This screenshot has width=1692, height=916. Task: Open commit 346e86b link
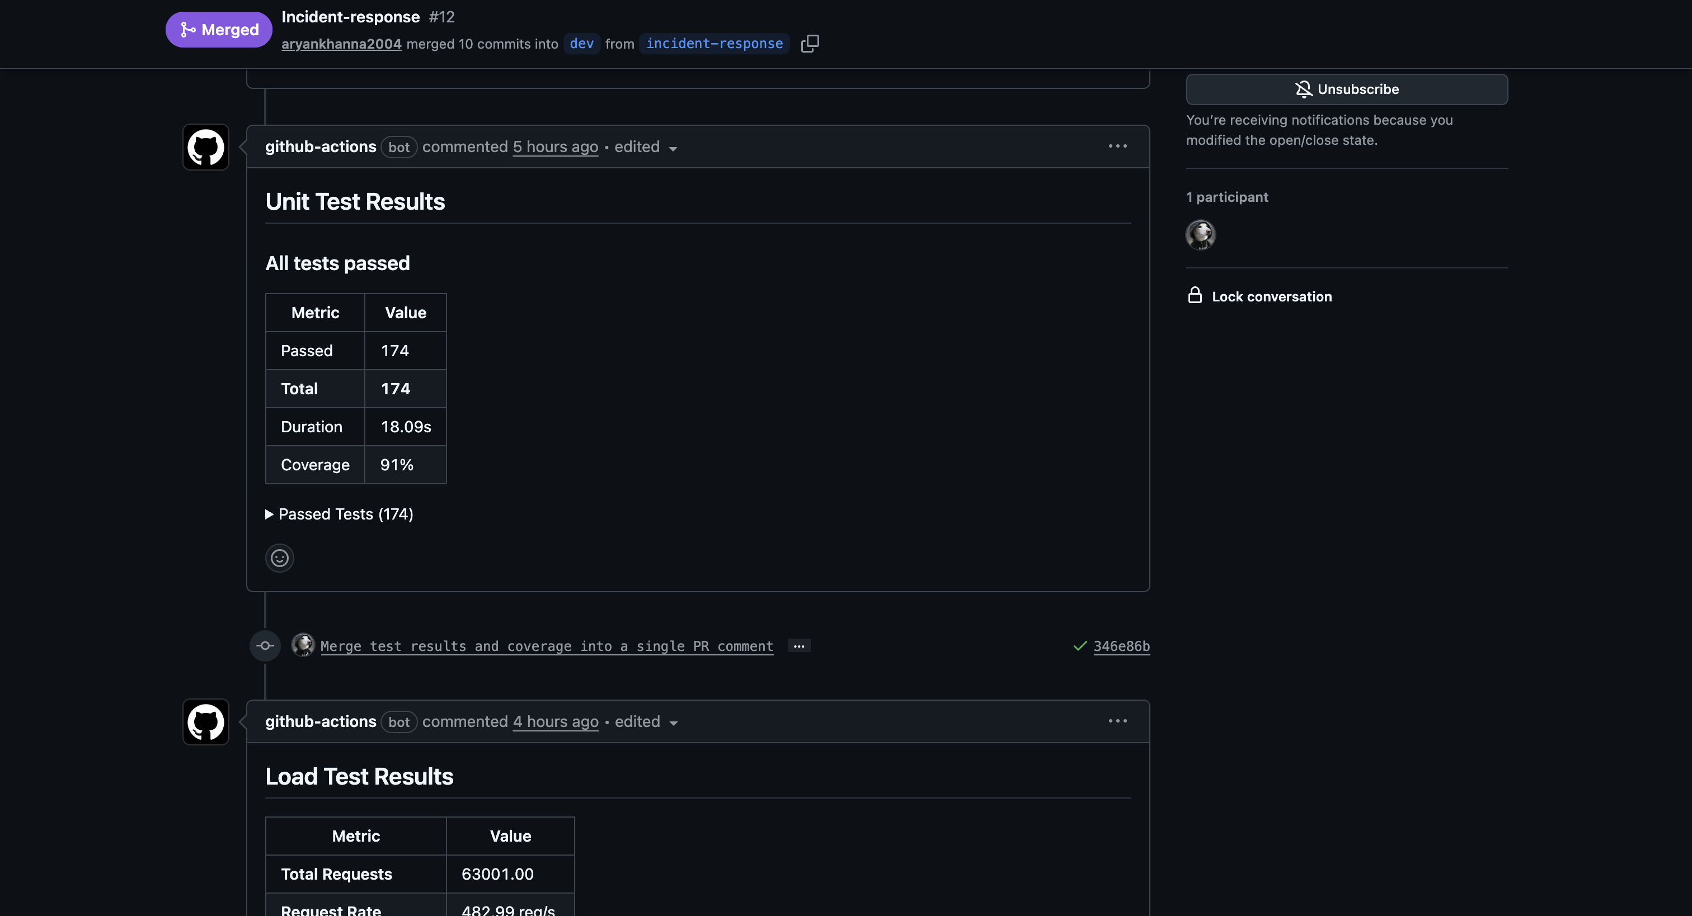pos(1121,646)
